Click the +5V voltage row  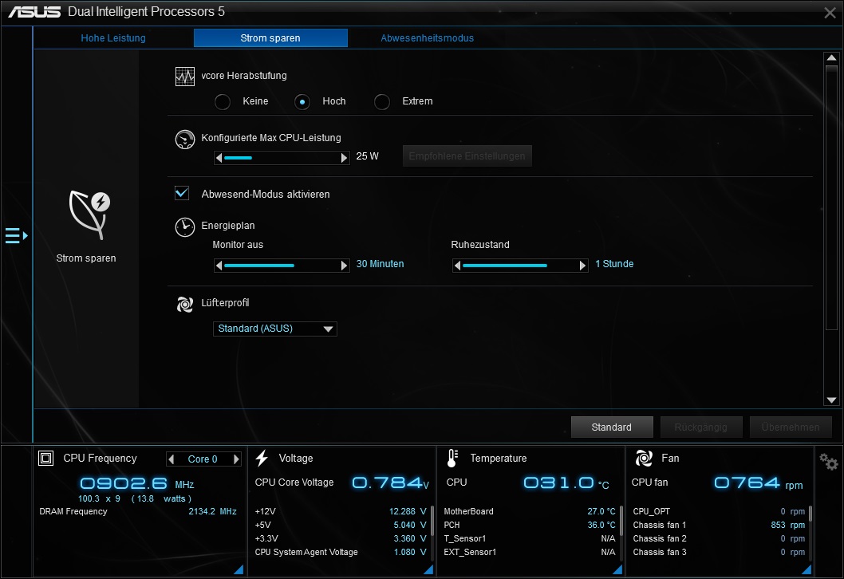(x=340, y=526)
